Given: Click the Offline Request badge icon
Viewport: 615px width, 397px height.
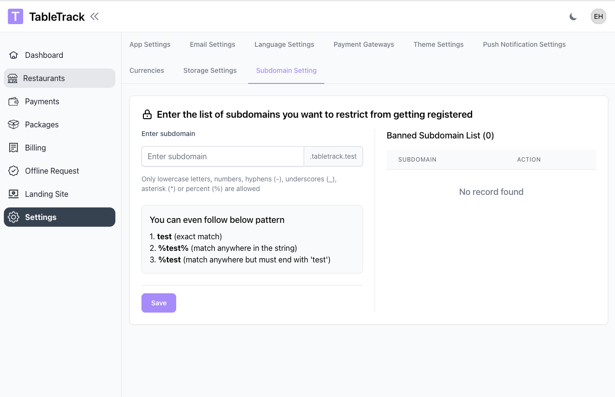Looking at the screenshot, I should pyautogui.click(x=14, y=171).
